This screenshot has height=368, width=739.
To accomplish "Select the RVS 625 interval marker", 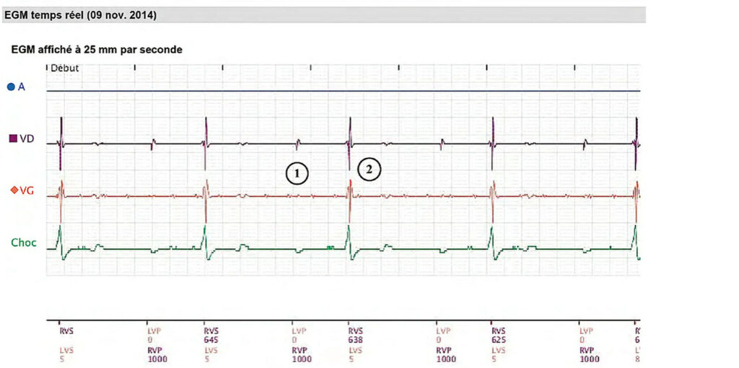I will tap(499, 335).
